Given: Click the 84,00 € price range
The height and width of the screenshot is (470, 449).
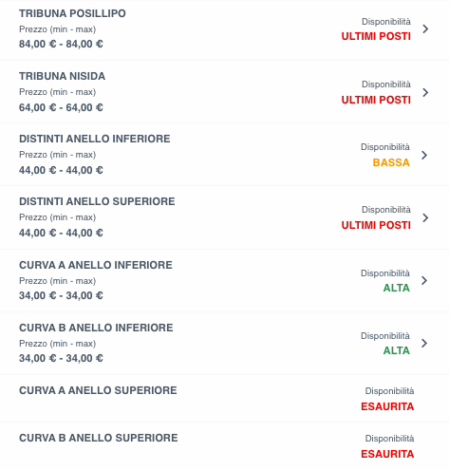Looking at the screenshot, I should (61, 44).
